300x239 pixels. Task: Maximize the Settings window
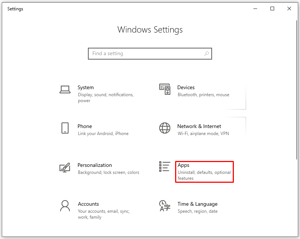click(272, 9)
